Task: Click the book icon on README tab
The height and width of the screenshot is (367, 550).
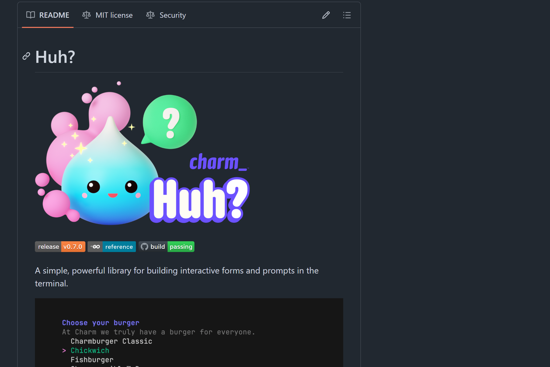Action: tap(31, 15)
